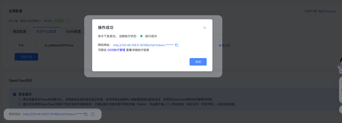Image resolution: width=342 pixels, height=123 pixels.
Task: Open the OOS执行管理 link
Action: (x=116, y=50)
